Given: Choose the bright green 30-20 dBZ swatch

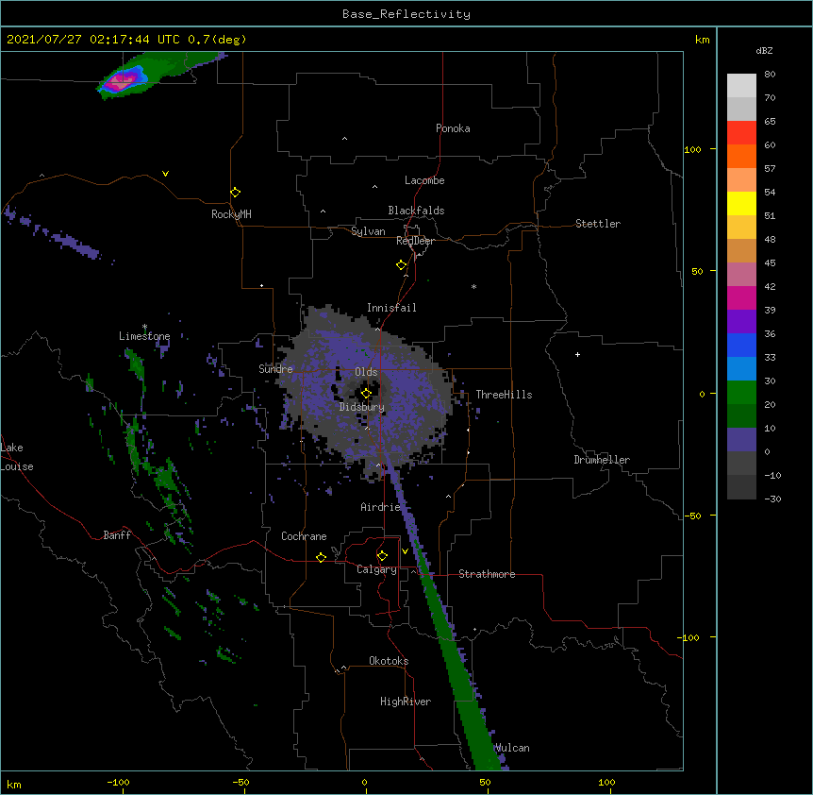Looking at the screenshot, I should [741, 393].
